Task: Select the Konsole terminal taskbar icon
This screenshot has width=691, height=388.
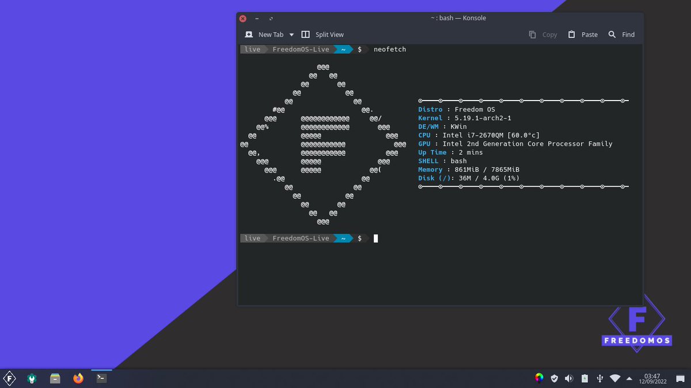Action: click(x=101, y=378)
